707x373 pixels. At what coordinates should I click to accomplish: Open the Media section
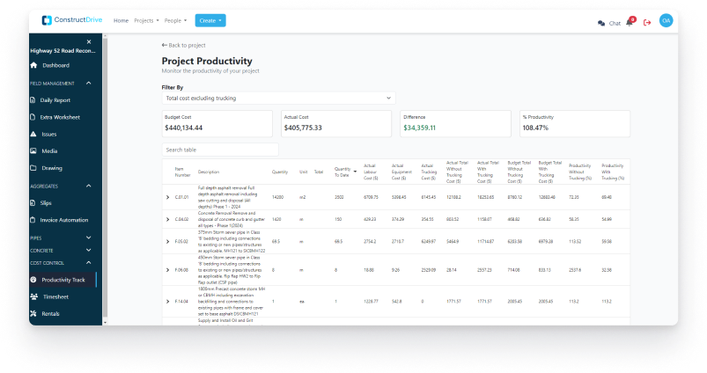(x=49, y=150)
